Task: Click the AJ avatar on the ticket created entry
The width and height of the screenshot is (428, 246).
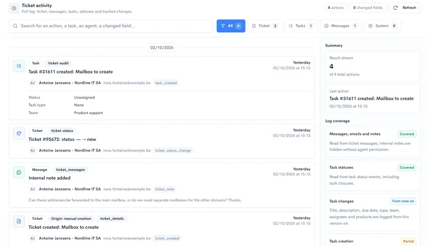Action: click(x=33, y=238)
